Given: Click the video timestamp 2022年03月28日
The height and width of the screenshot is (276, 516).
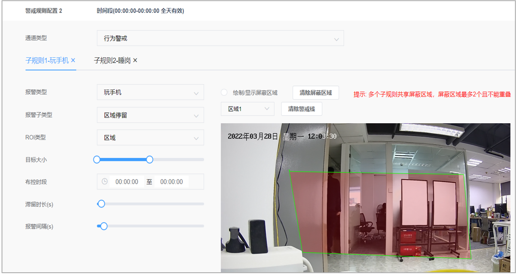Looking at the screenshot, I should tap(253, 136).
